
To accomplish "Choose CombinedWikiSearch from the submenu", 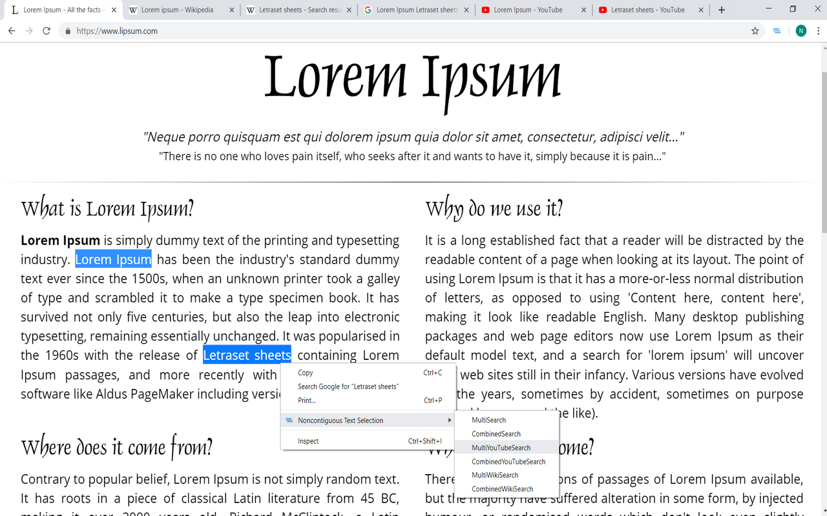I will click(x=503, y=488).
